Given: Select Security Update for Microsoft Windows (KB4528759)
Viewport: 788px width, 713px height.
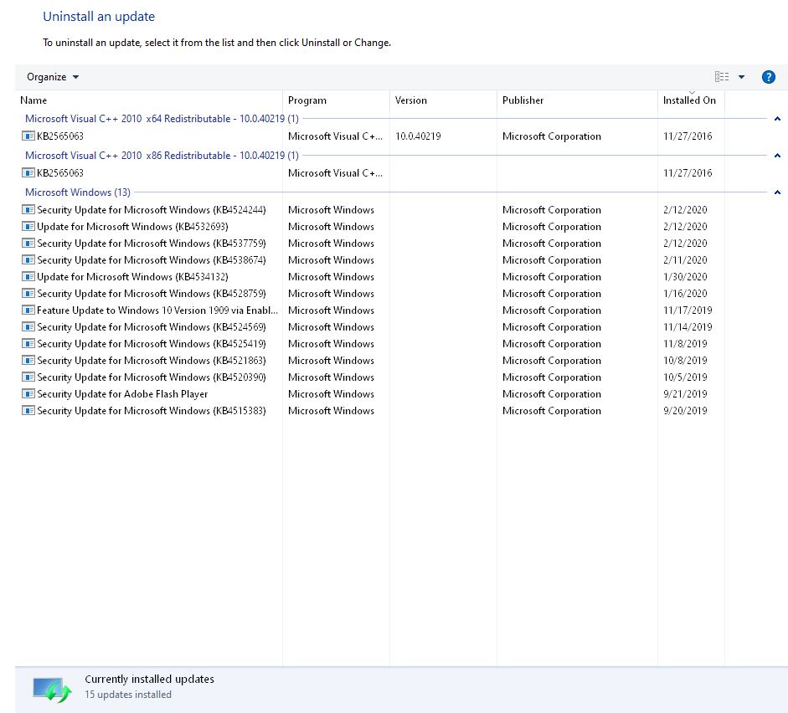Looking at the screenshot, I should 152,293.
